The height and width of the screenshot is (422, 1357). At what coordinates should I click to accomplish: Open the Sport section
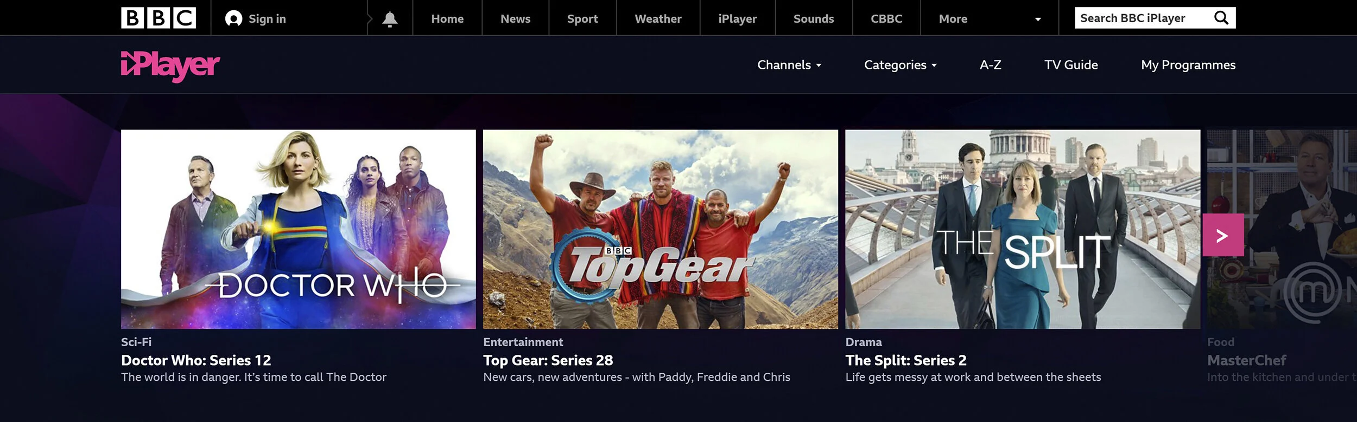click(582, 19)
